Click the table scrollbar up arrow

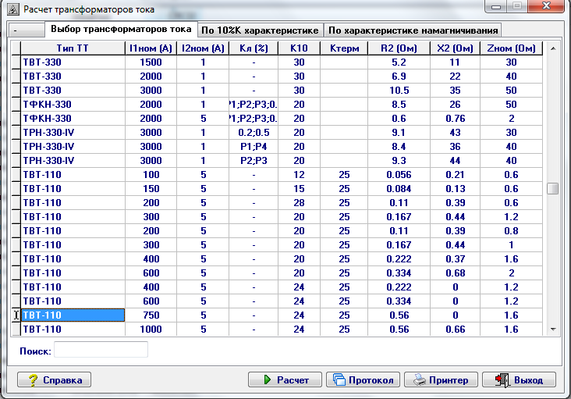(x=553, y=48)
